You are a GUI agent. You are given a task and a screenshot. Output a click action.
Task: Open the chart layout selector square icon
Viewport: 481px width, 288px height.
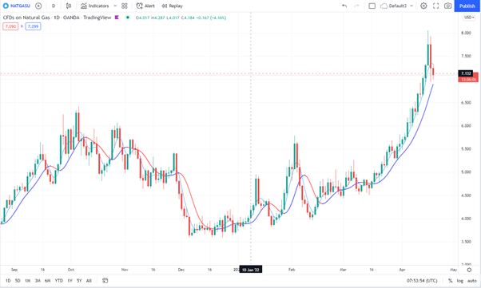tap(372, 6)
